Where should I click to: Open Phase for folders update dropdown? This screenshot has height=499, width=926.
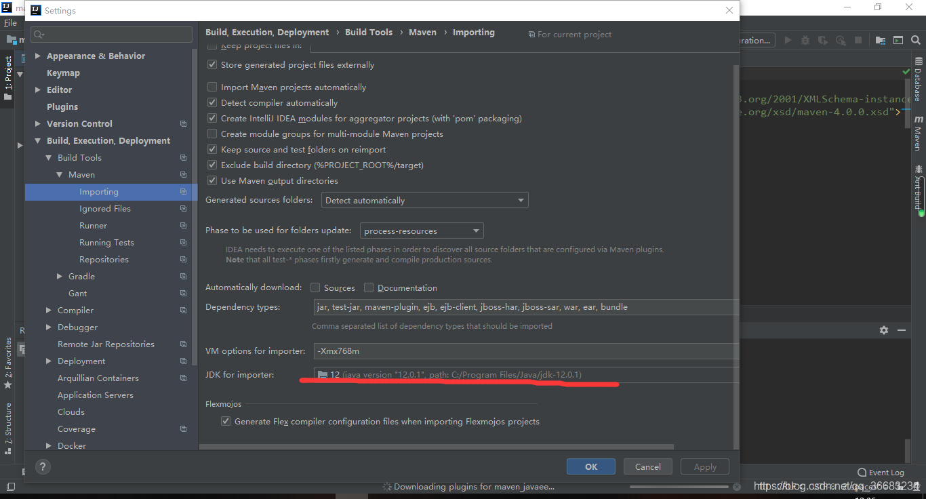pos(422,231)
